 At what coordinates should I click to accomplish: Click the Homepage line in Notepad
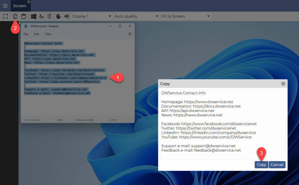click(x=54, y=51)
